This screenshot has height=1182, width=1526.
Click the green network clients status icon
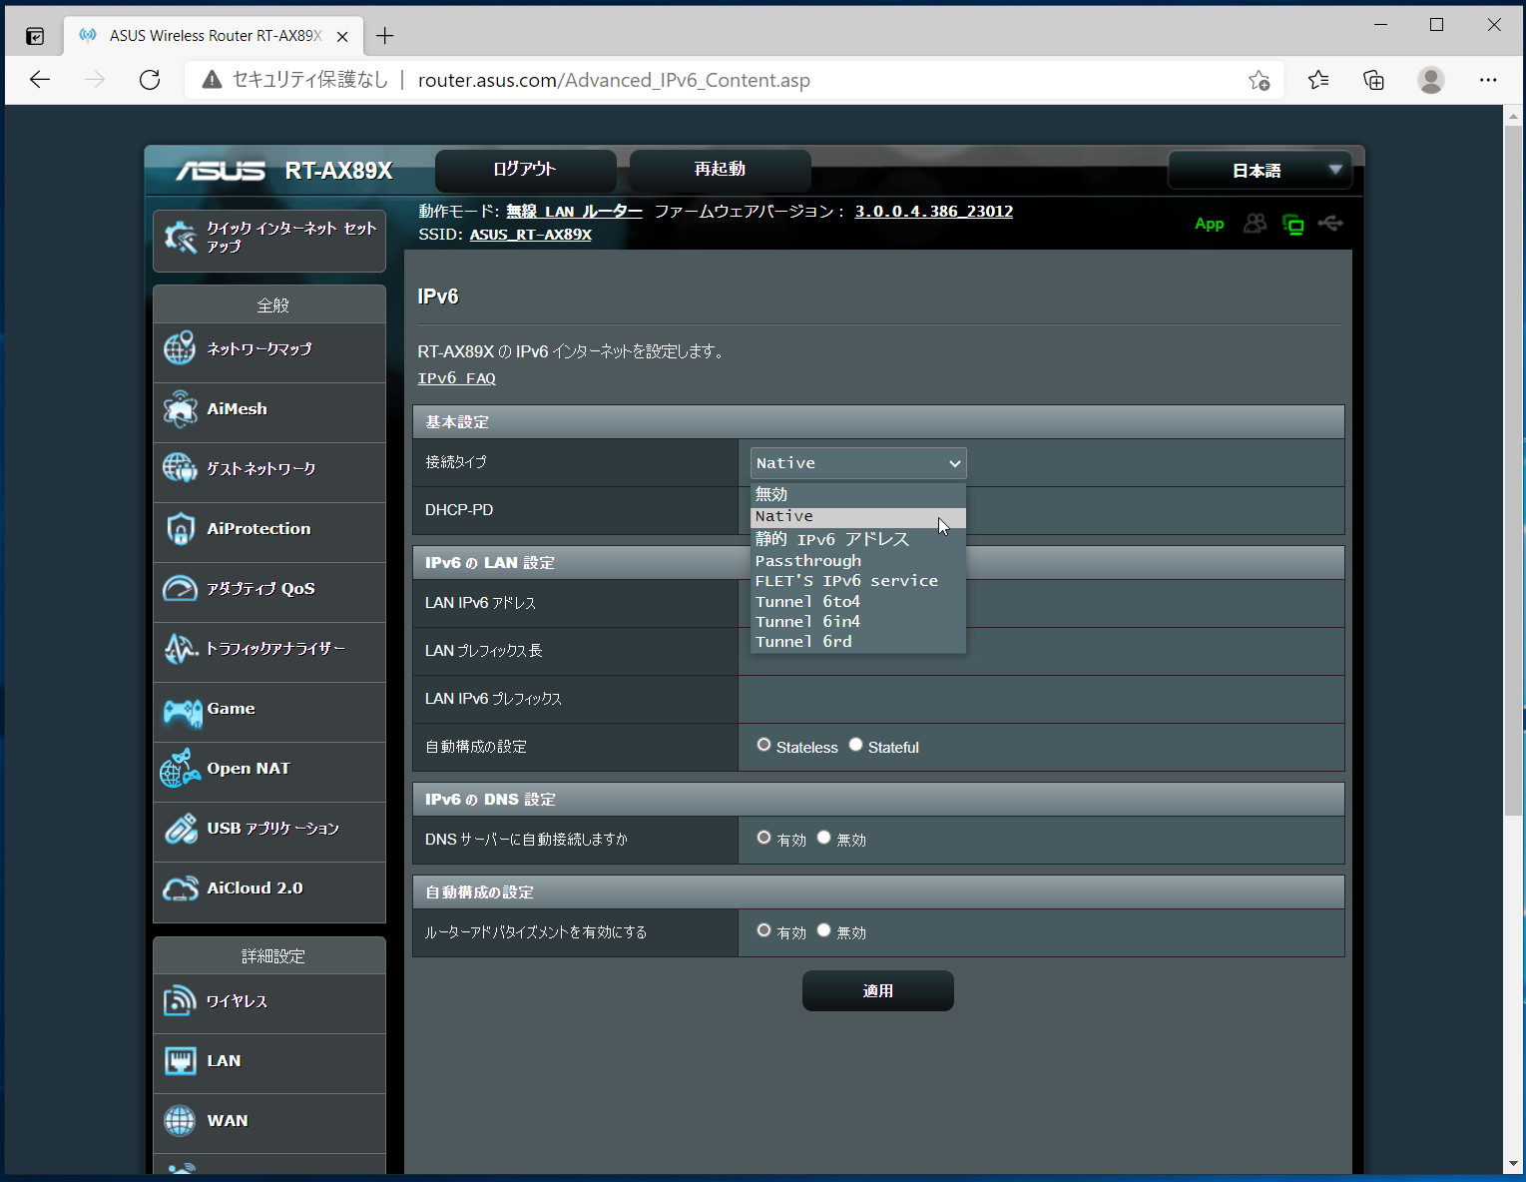click(x=1292, y=225)
